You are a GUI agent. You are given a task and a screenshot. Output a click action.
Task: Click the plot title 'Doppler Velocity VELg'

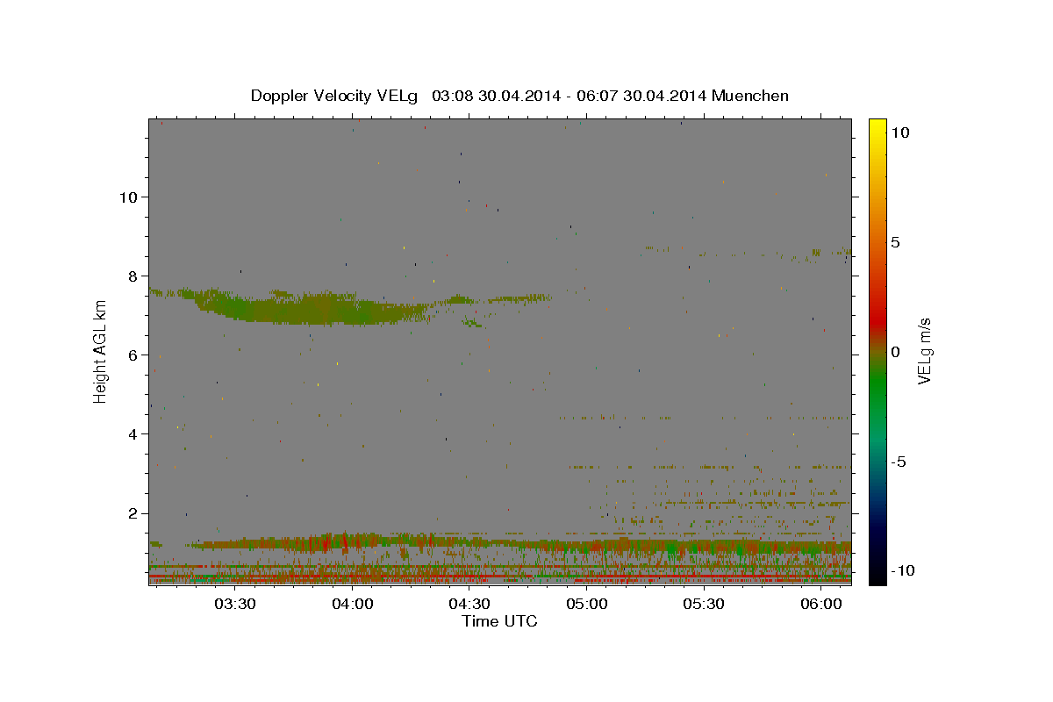tap(336, 96)
